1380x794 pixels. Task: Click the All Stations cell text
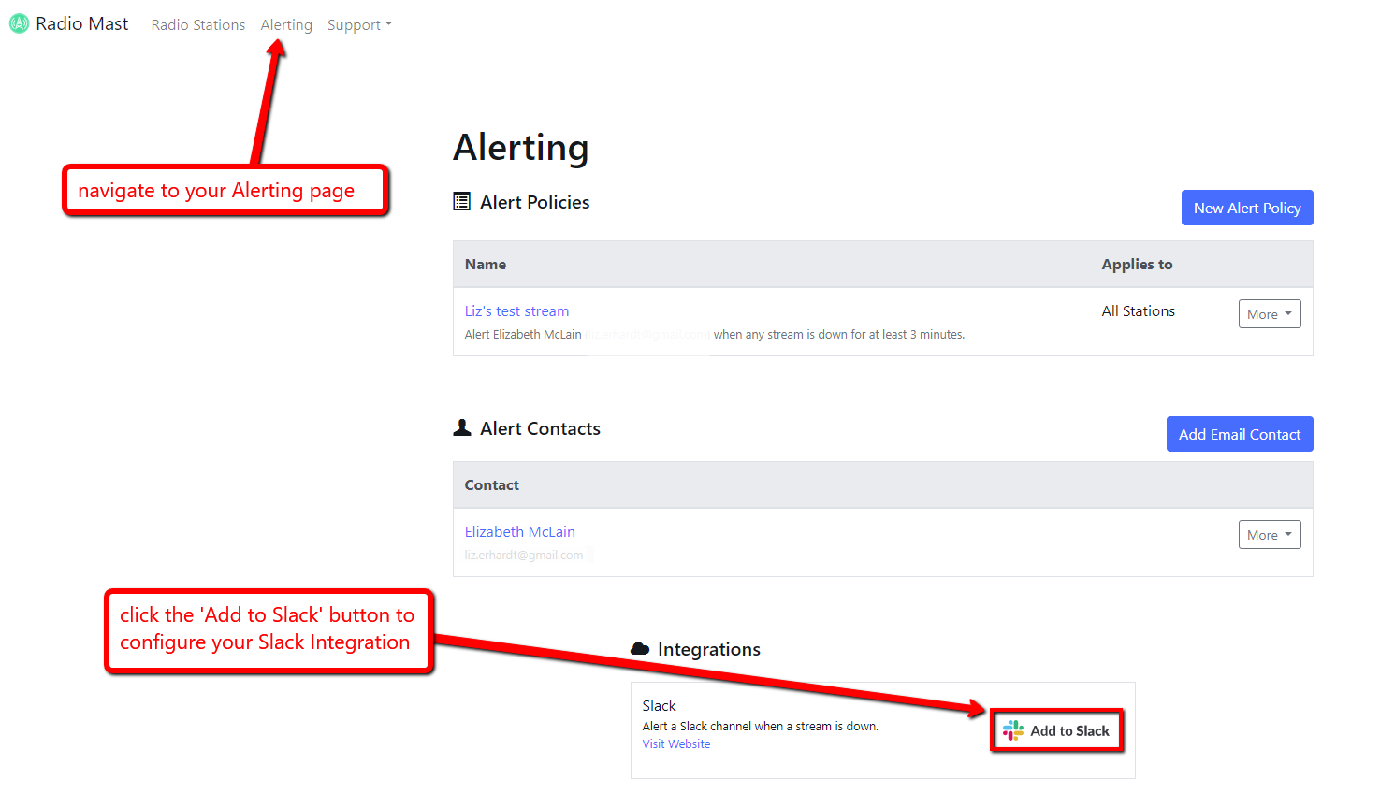pos(1138,311)
